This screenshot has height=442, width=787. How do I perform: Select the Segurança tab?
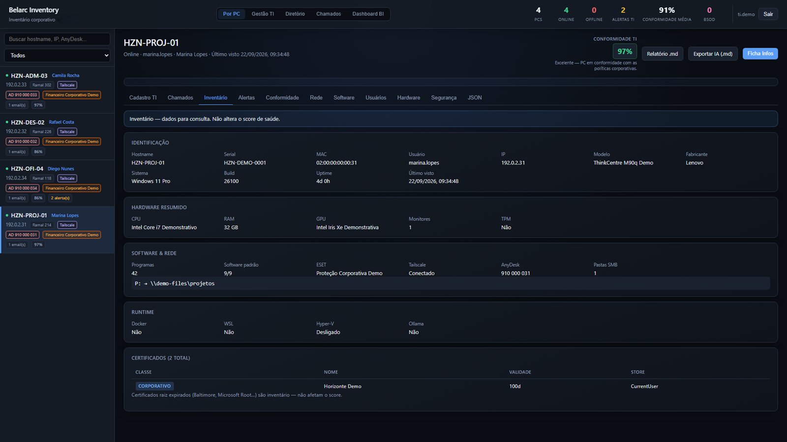coord(444,98)
